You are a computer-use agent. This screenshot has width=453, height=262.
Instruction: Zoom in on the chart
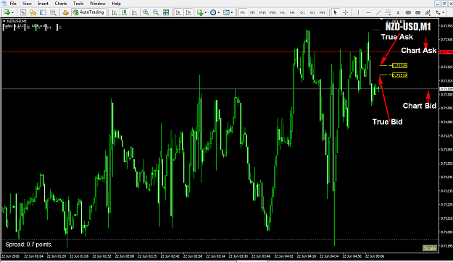coord(146,12)
